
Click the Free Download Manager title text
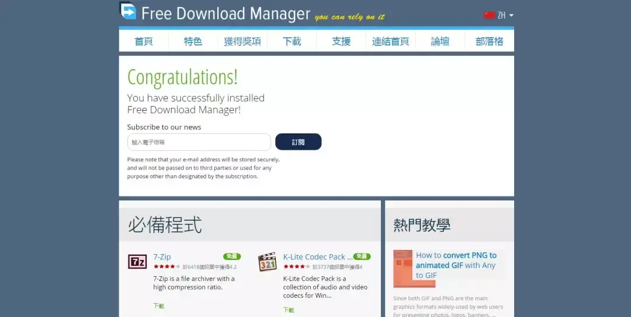226,13
